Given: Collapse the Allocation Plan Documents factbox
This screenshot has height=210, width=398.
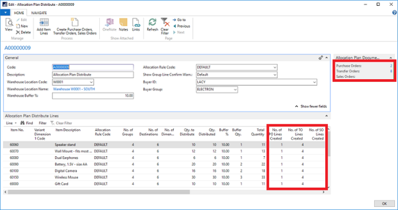Looking at the screenshot, I should pyautogui.click(x=391, y=58).
